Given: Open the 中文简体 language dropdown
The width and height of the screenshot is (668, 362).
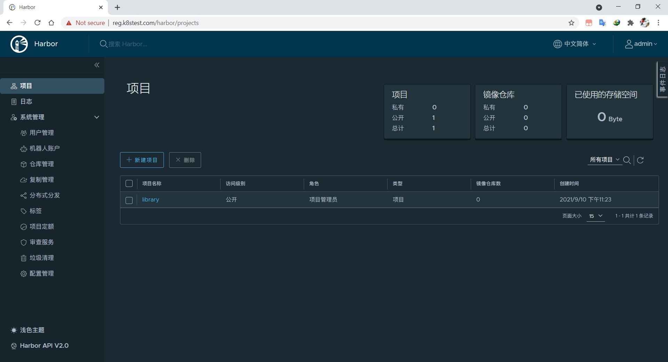Looking at the screenshot, I should [575, 44].
